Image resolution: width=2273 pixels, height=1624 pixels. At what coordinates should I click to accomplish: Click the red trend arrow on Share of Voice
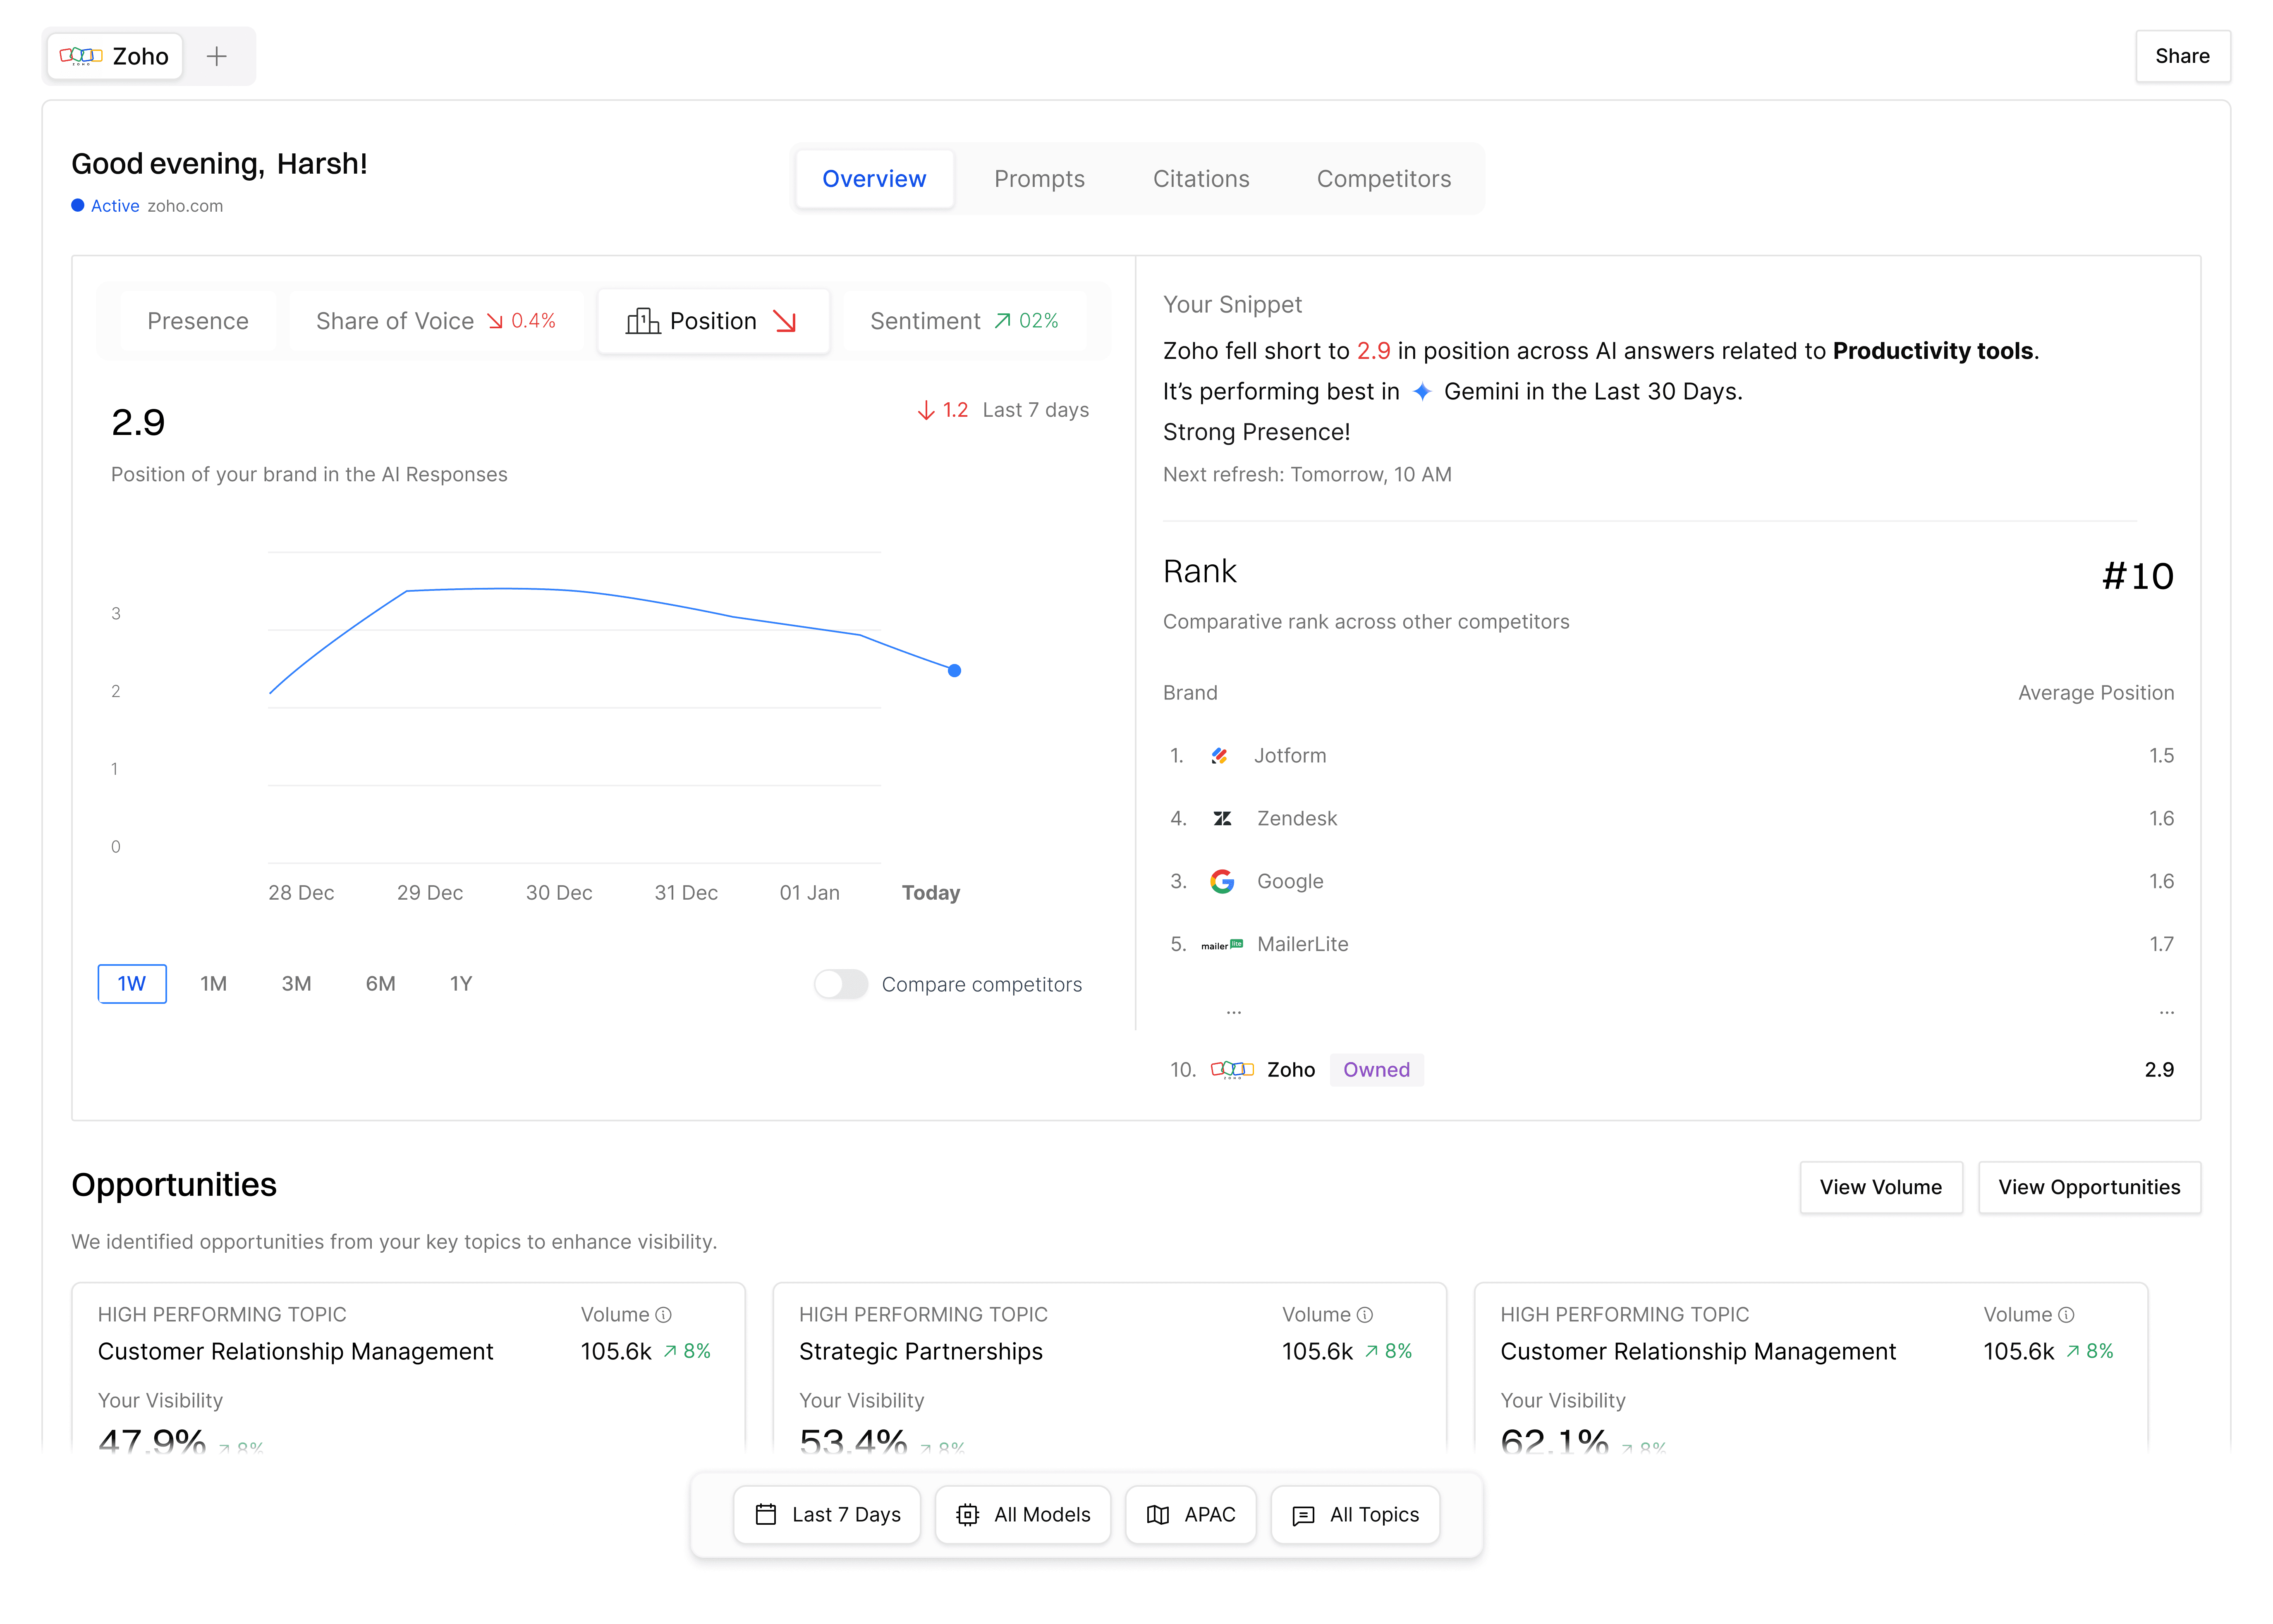tap(494, 321)
